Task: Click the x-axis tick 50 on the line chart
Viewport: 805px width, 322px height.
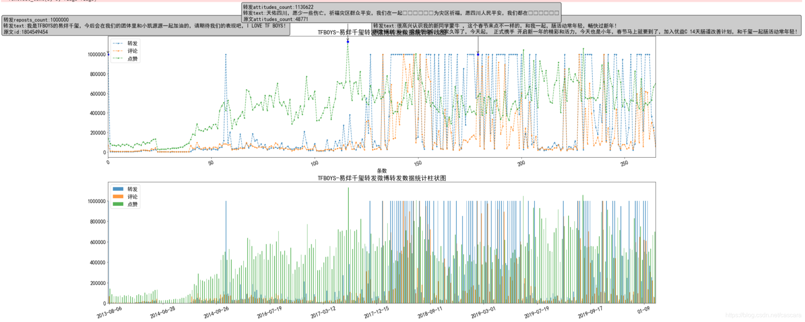Action: pyautogui.click(x=211, y=163)
